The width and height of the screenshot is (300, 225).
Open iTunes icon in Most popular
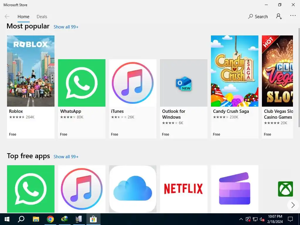(133, 83)
